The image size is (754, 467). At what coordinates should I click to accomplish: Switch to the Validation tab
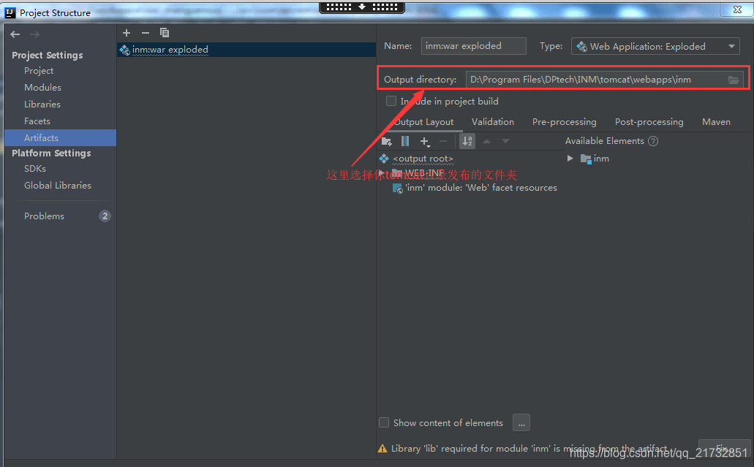pyautogui.click(x=493, y=122)
